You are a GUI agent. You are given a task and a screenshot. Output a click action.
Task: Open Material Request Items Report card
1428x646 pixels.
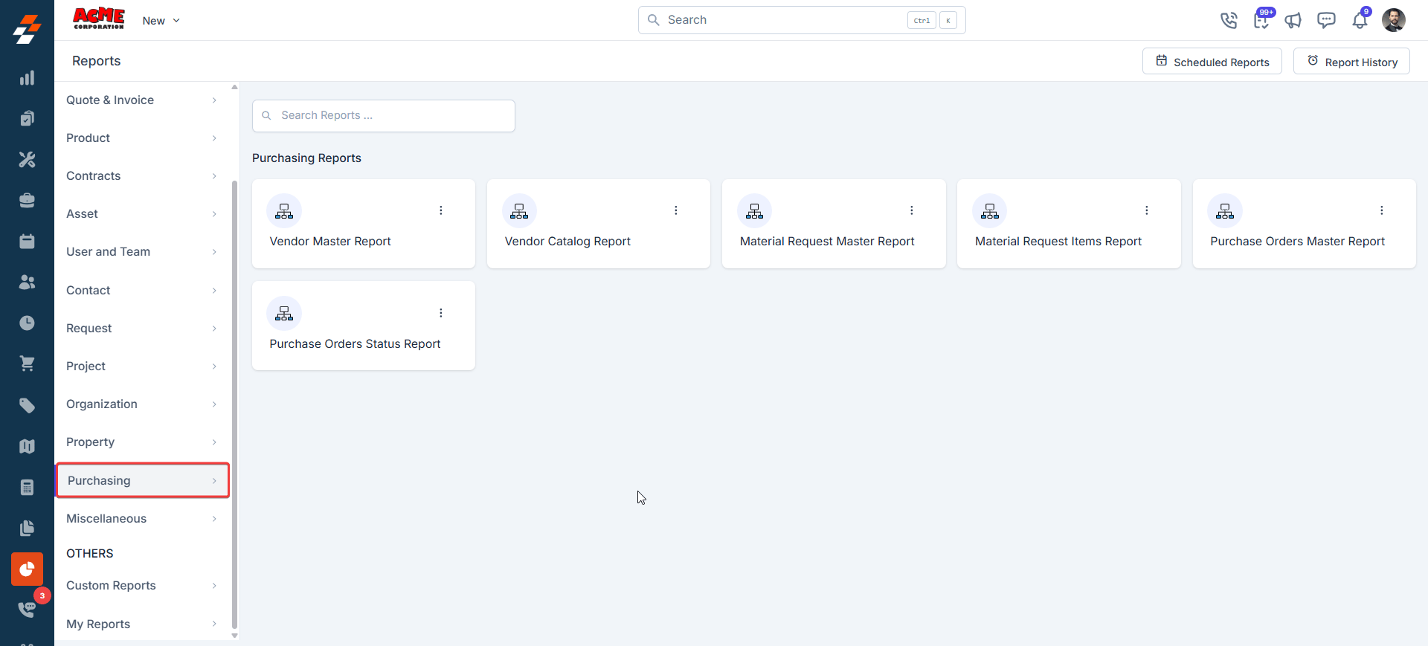(x=1069, y=224)
